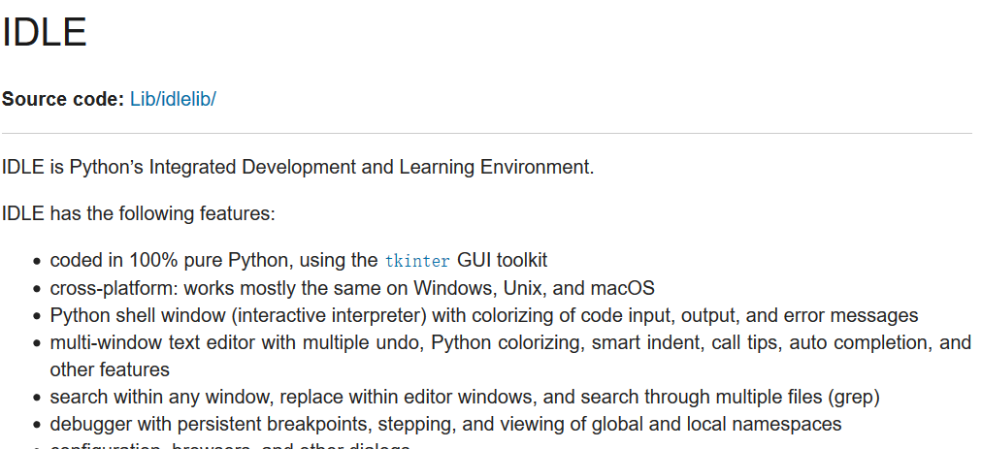This screenshot has width=982, height=449.
Task: Click the line "IDLE has the following features:"
Action: 139,213
